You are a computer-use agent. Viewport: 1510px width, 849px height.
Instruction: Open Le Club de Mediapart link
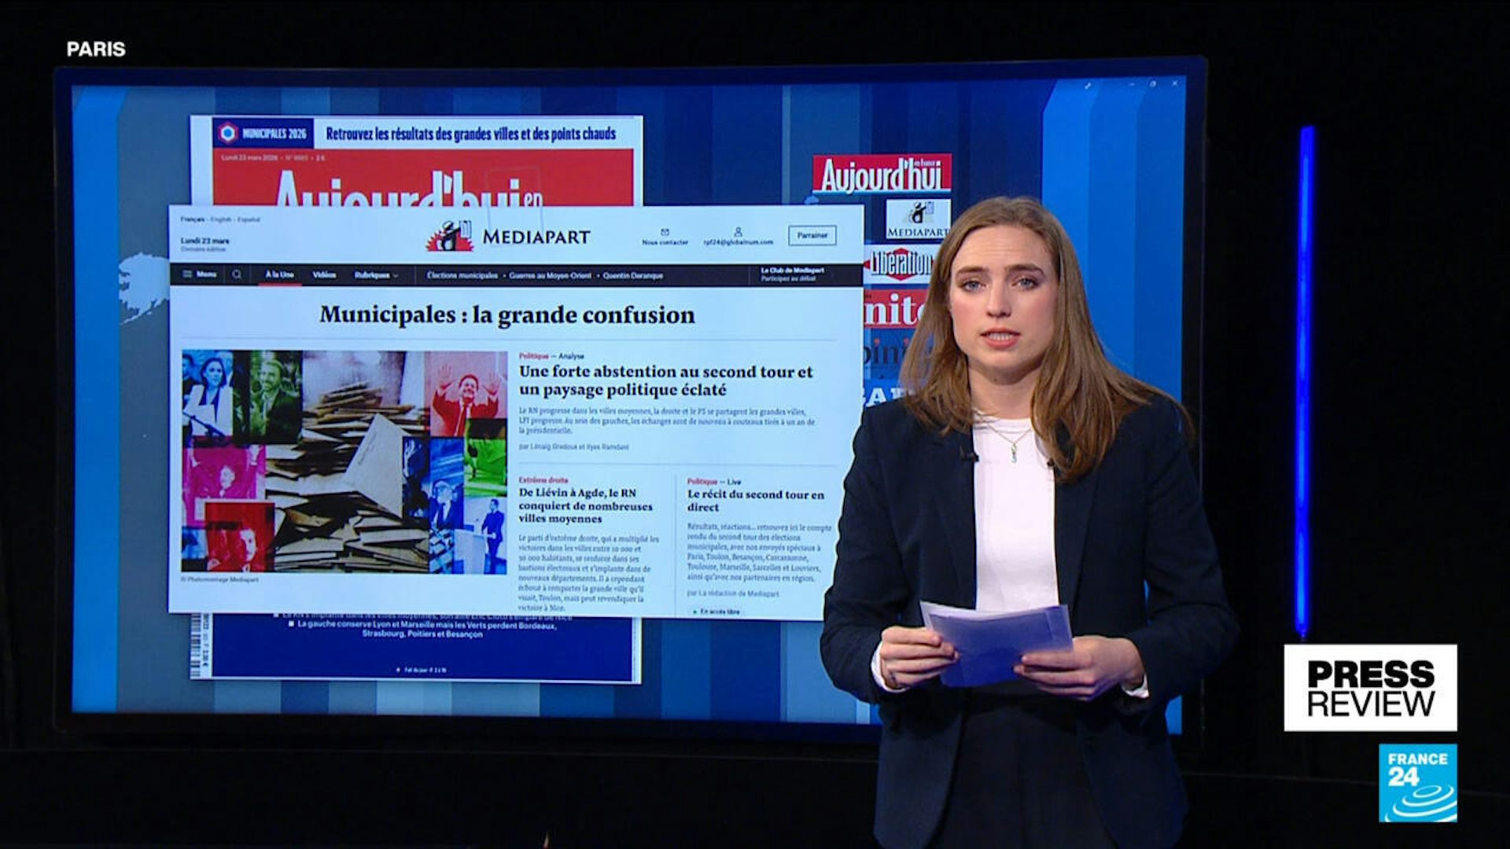(792, 270)
